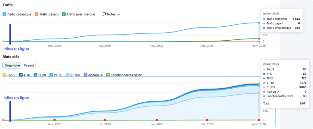
Task: Click the red note marker at déc. 2025
Action: (x=207, y=120)
